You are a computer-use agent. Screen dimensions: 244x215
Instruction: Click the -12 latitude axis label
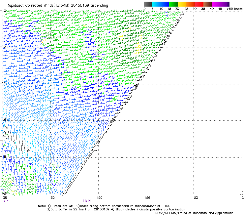[3, 47]
